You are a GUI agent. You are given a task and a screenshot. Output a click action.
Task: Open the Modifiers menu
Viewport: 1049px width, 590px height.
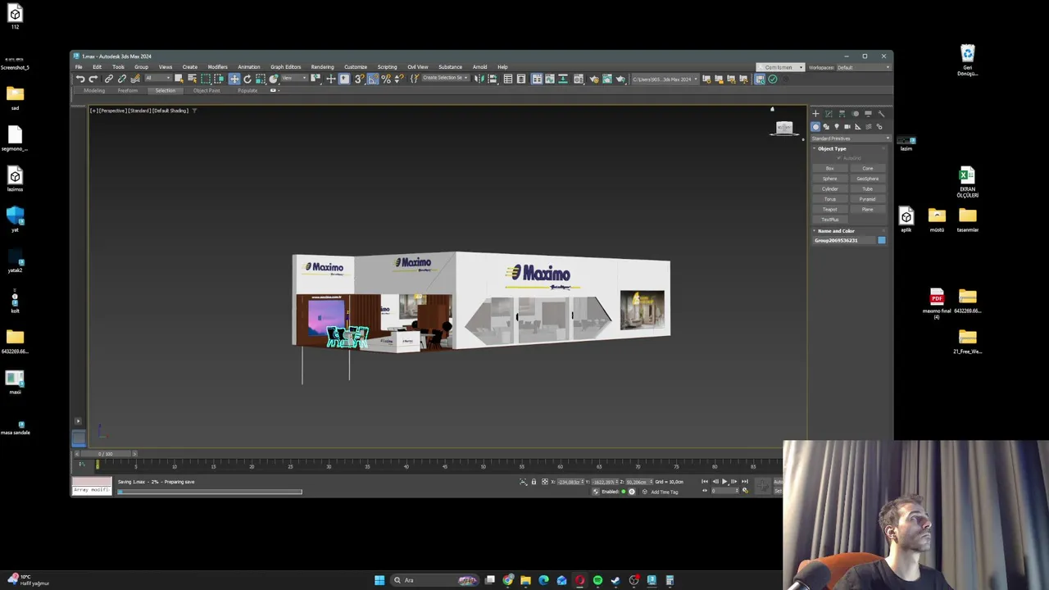[217, 67]
